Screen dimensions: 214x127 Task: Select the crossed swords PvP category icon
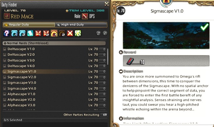pyautogui.click(x=70, y=33)
